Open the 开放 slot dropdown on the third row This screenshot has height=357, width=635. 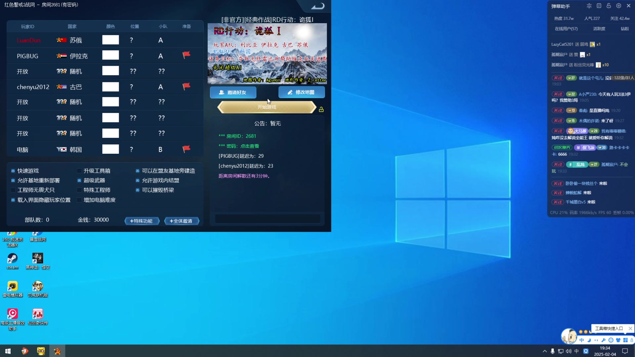(22, 71)
